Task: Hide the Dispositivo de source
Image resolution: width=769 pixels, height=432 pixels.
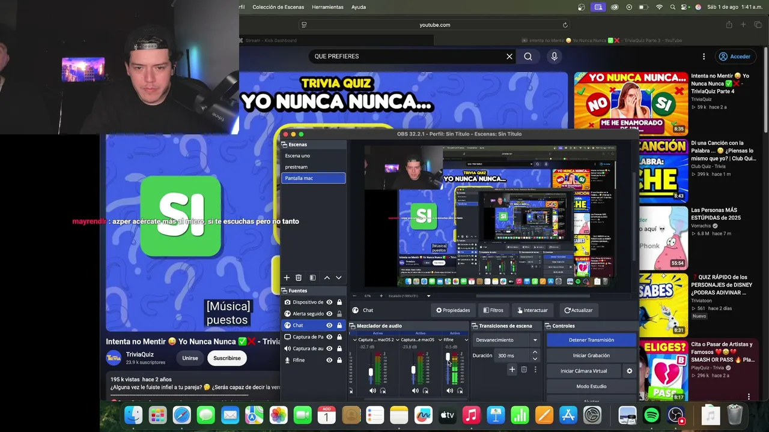Action: (x=329, y=302)
